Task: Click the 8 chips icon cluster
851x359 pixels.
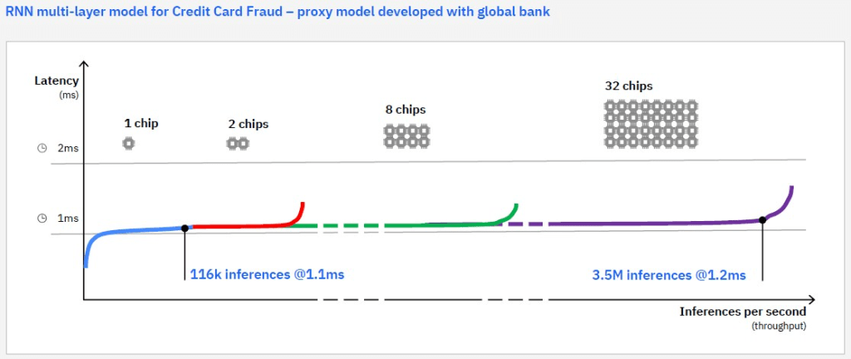Action: (406, 135)
